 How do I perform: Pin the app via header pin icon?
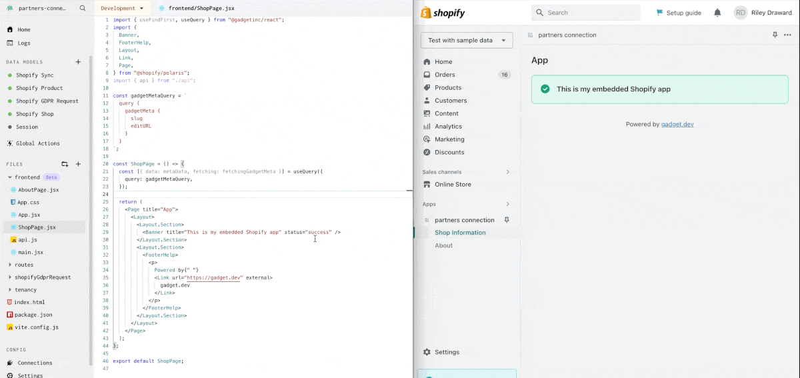[x=775, y=35]
